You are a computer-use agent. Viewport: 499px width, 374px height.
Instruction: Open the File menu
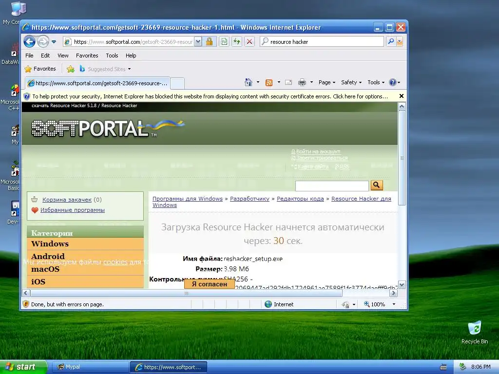point(29,56)
